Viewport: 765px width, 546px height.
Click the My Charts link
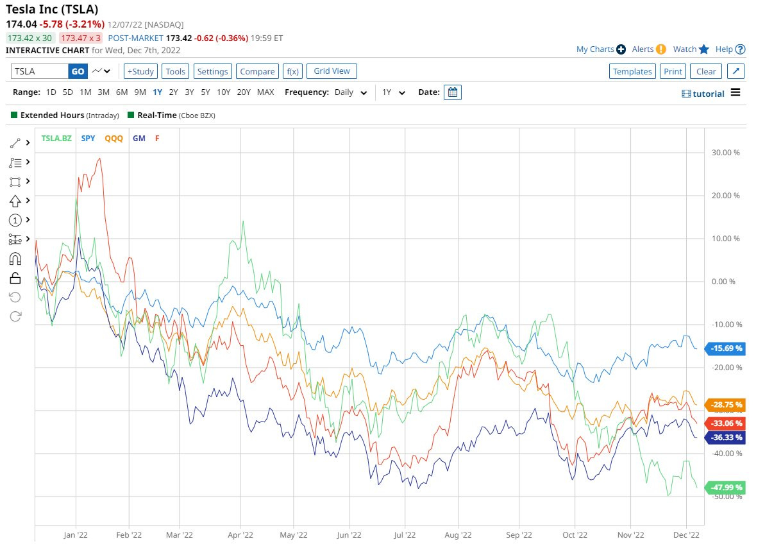pos(595,49)
